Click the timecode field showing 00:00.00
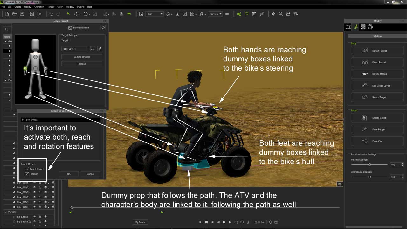This screenshot has height=229, width=407. coord(259,222)
